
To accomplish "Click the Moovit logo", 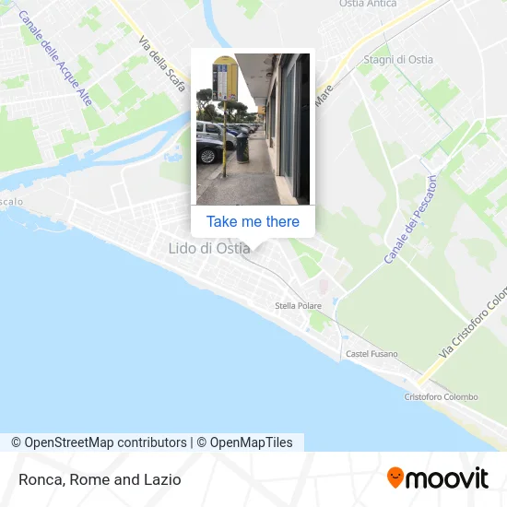I will click(438, 478).
